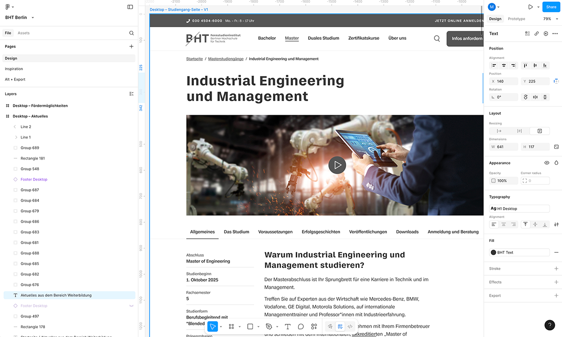Viewport: 562px width, 337px height.
Task: Toggle the left sidebar panel icon
Action: coord(130,7)
